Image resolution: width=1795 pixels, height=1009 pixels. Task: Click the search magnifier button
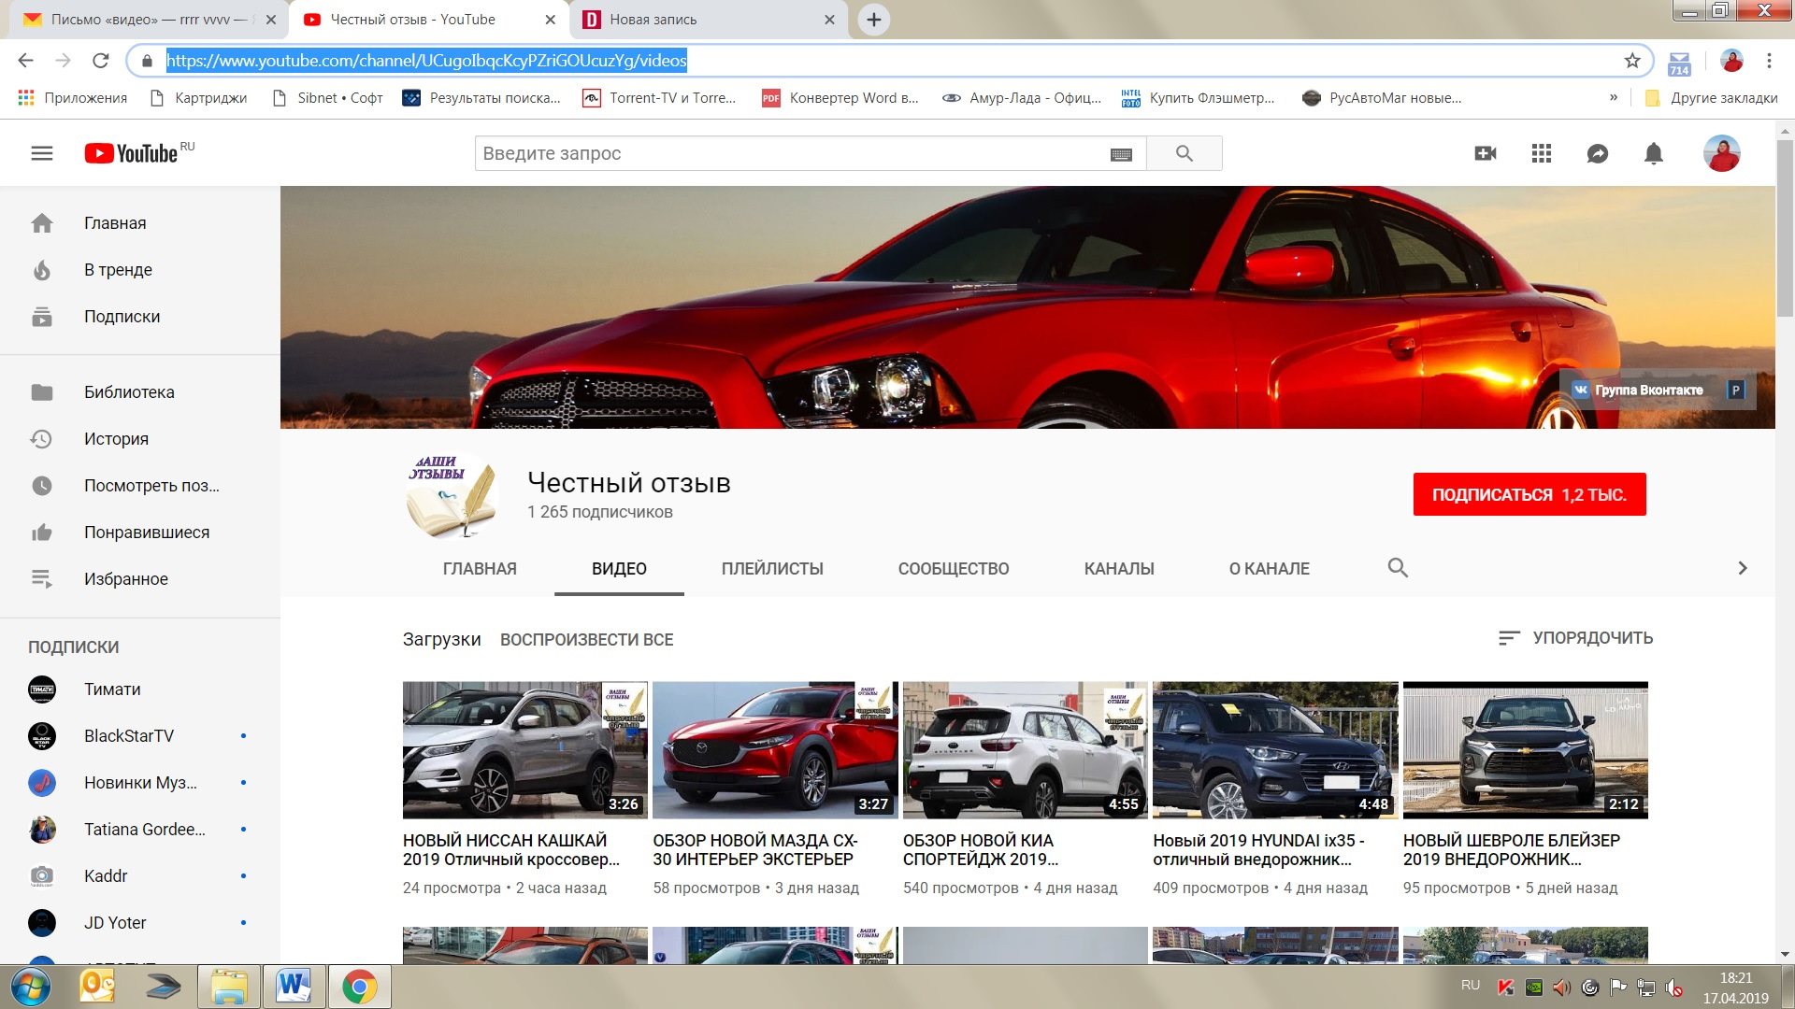(x=1184, y=153)
